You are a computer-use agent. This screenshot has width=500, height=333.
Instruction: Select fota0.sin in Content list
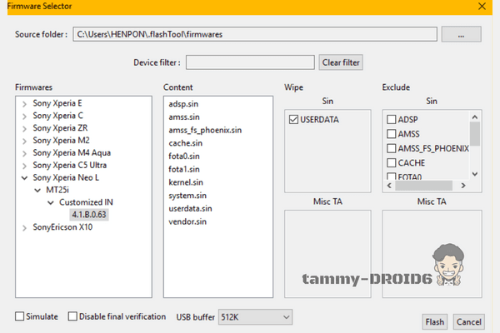184,157
